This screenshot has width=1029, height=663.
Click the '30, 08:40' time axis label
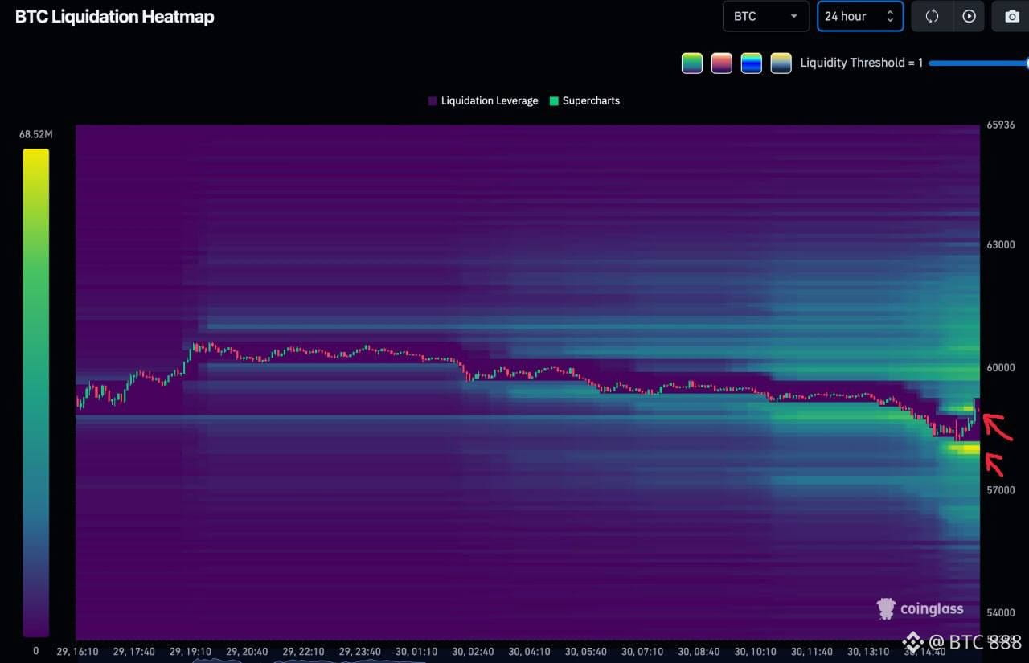698,651
